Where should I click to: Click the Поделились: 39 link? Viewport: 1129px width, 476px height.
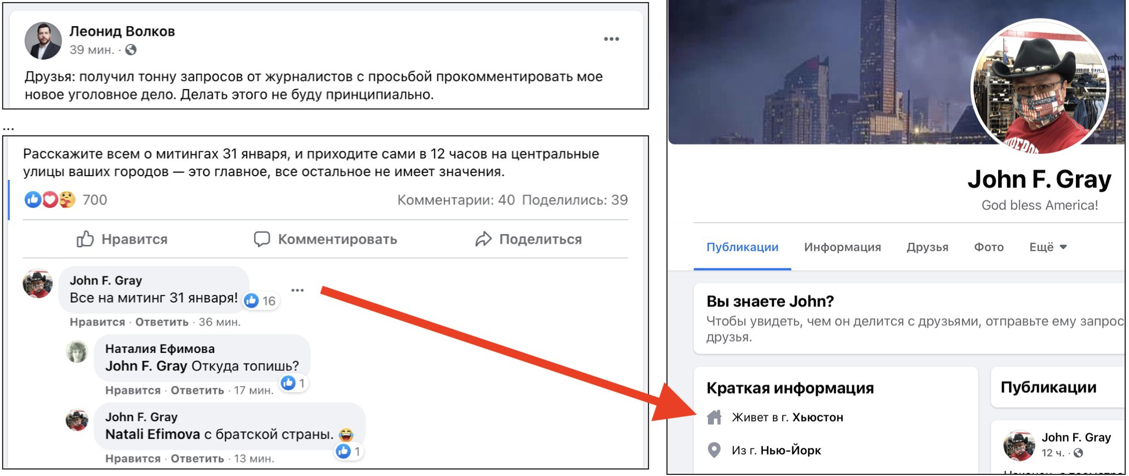pos(575,200)
